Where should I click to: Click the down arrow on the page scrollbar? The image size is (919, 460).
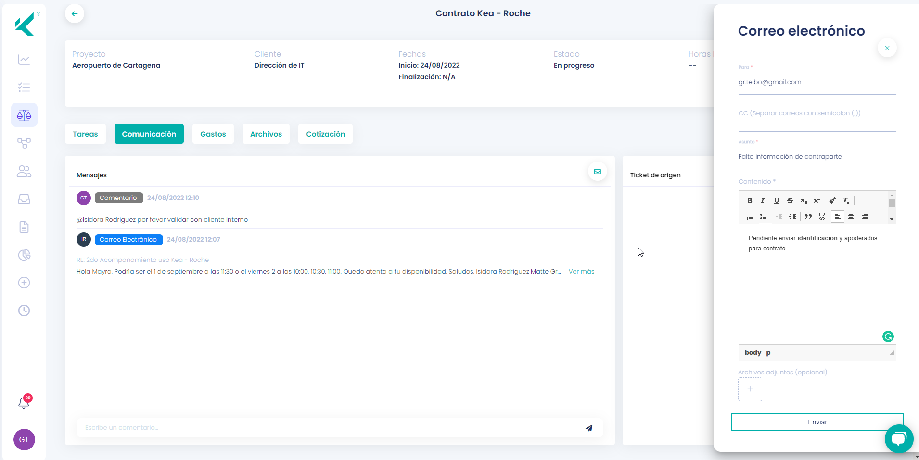pyautogui.click(x=915, y=456)
